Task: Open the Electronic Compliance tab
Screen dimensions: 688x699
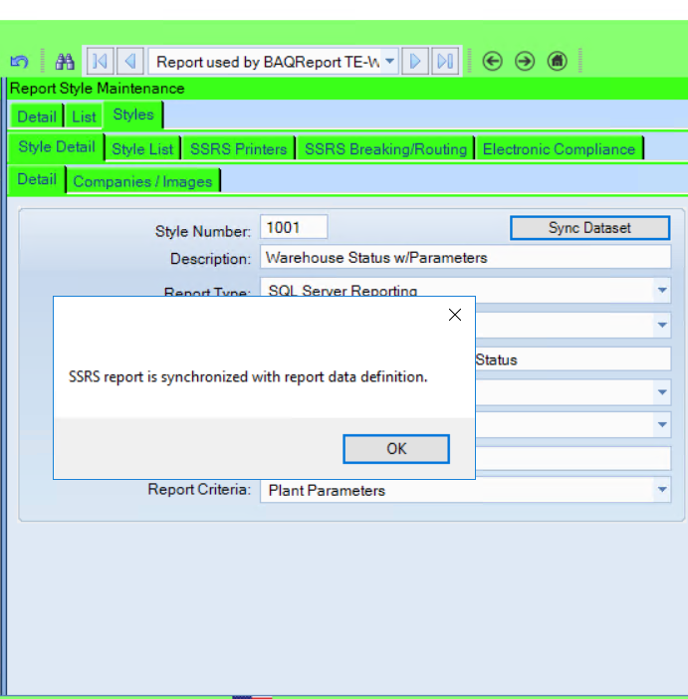Action: click(x=559, y=149)
